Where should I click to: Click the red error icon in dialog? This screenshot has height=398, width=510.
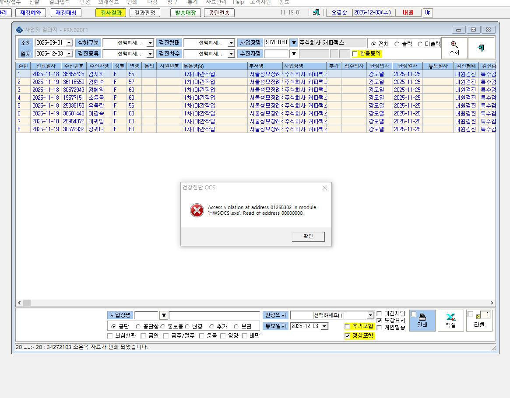pos(197,210)
